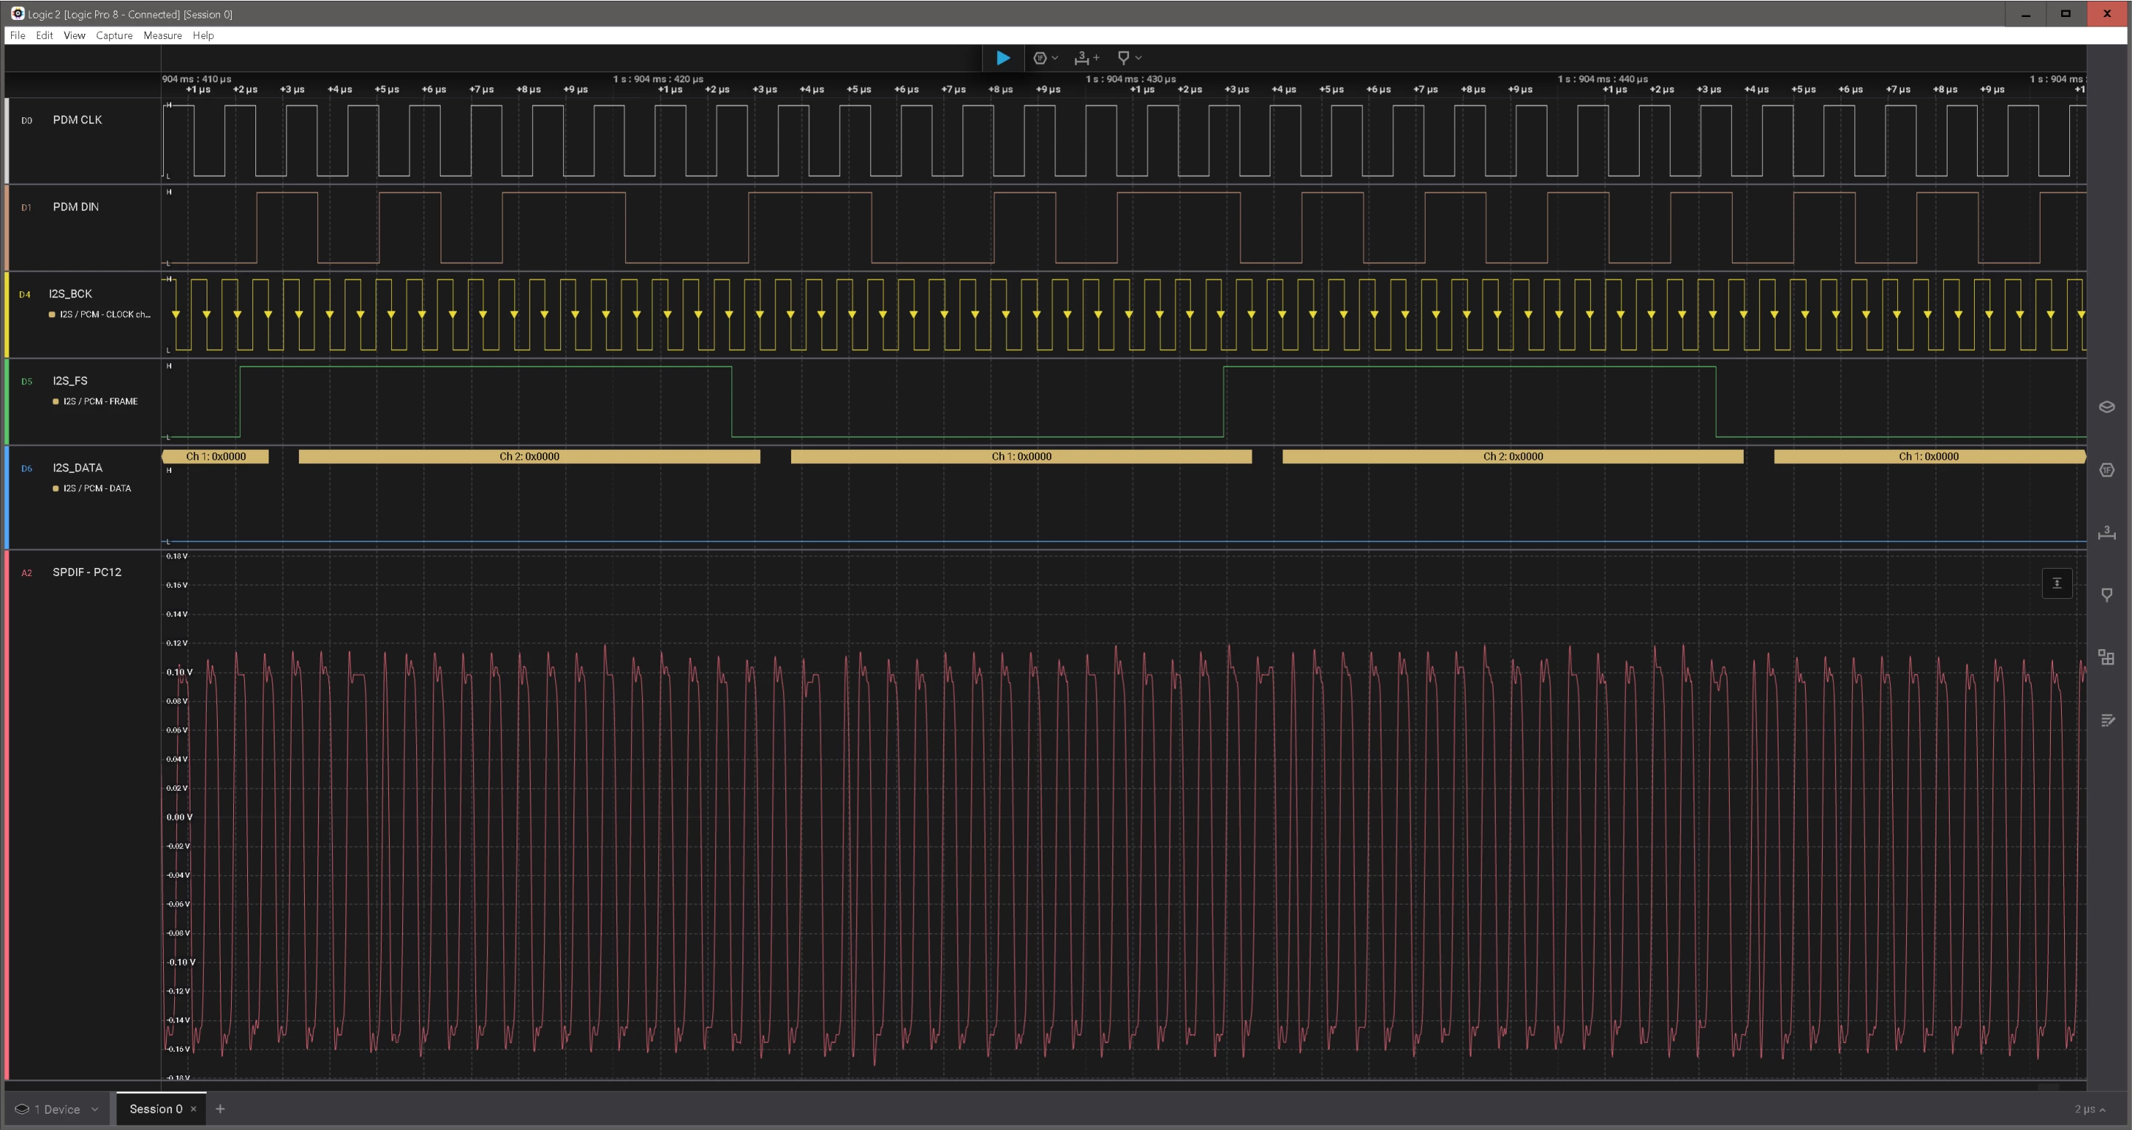Select the I2S_DATA channel label
Image resolution: width=2132 pixels, height=1130 pixels.
77,468
